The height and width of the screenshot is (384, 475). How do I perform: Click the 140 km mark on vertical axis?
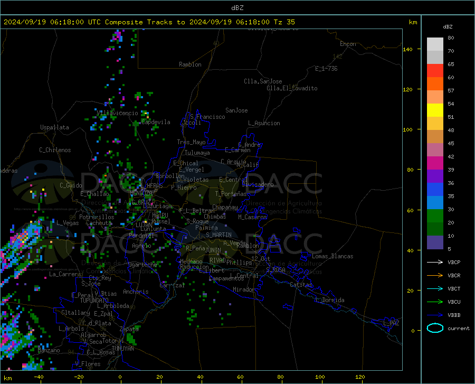click(407, 49)
